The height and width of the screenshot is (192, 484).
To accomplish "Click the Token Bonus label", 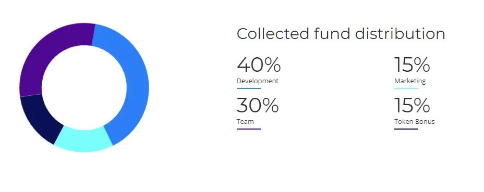I will 414,121.
